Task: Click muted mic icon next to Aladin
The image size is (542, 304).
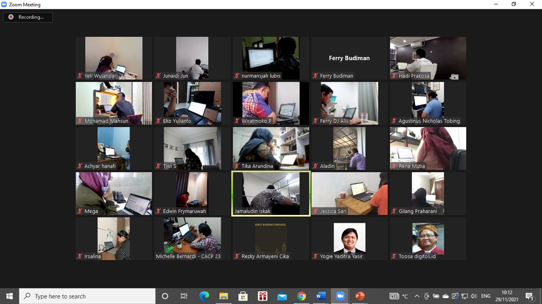Action: (315, 166)
